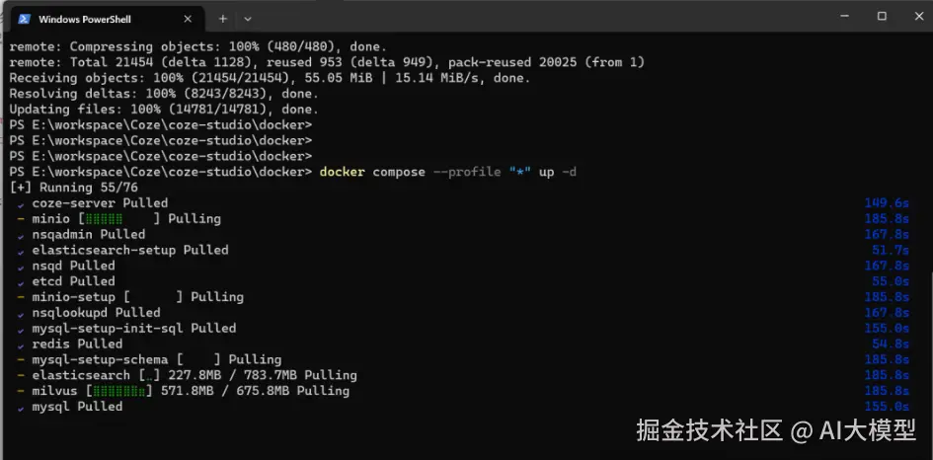Click the Running 55/76 status line
933x460 pixels.
(74, 188)
